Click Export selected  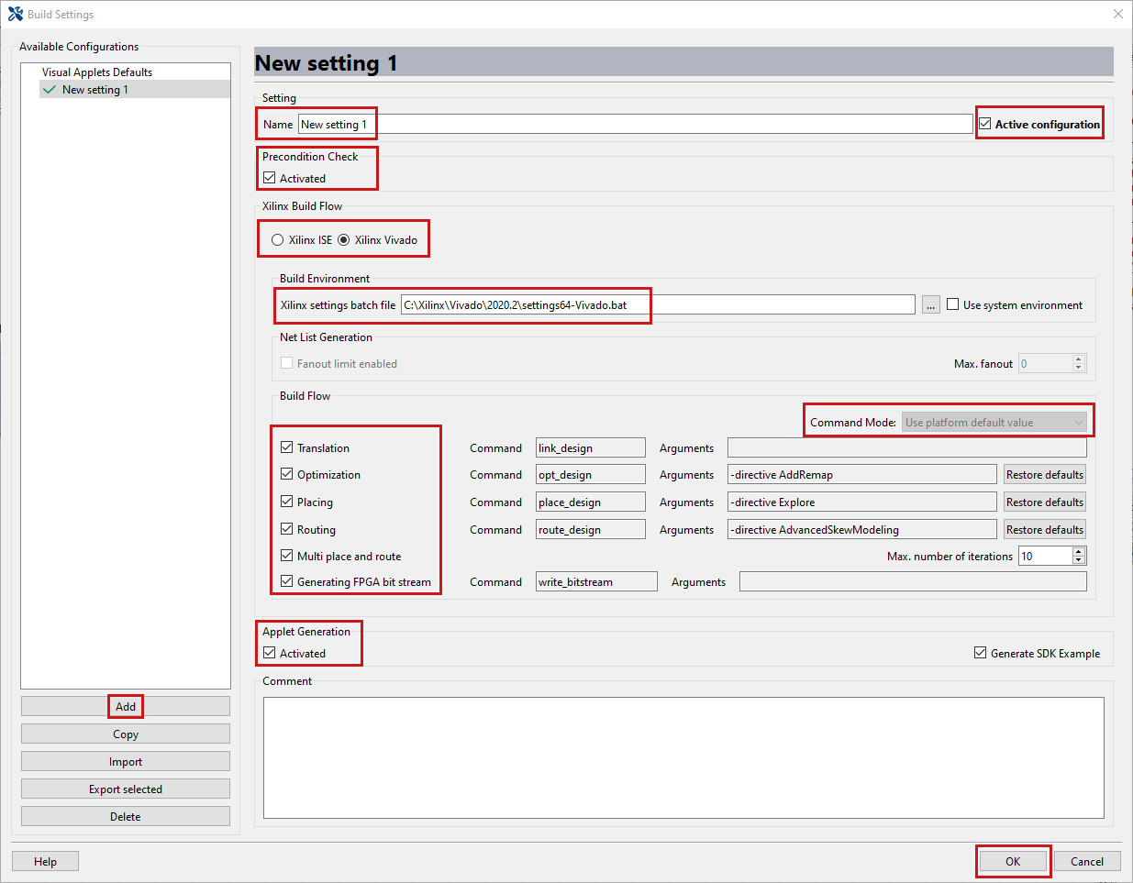coord(125,789)
